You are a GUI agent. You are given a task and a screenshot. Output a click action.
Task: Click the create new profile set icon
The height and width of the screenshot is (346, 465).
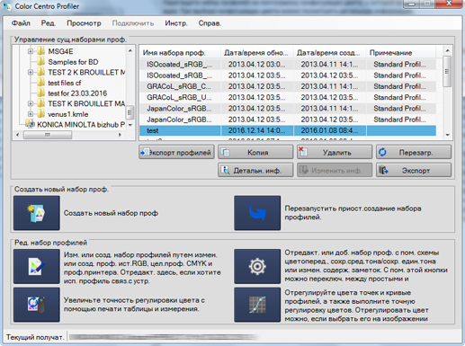point(37,213)
